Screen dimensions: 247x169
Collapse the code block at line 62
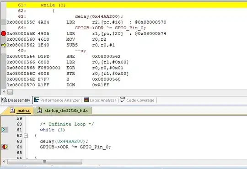tap(26, 136)
